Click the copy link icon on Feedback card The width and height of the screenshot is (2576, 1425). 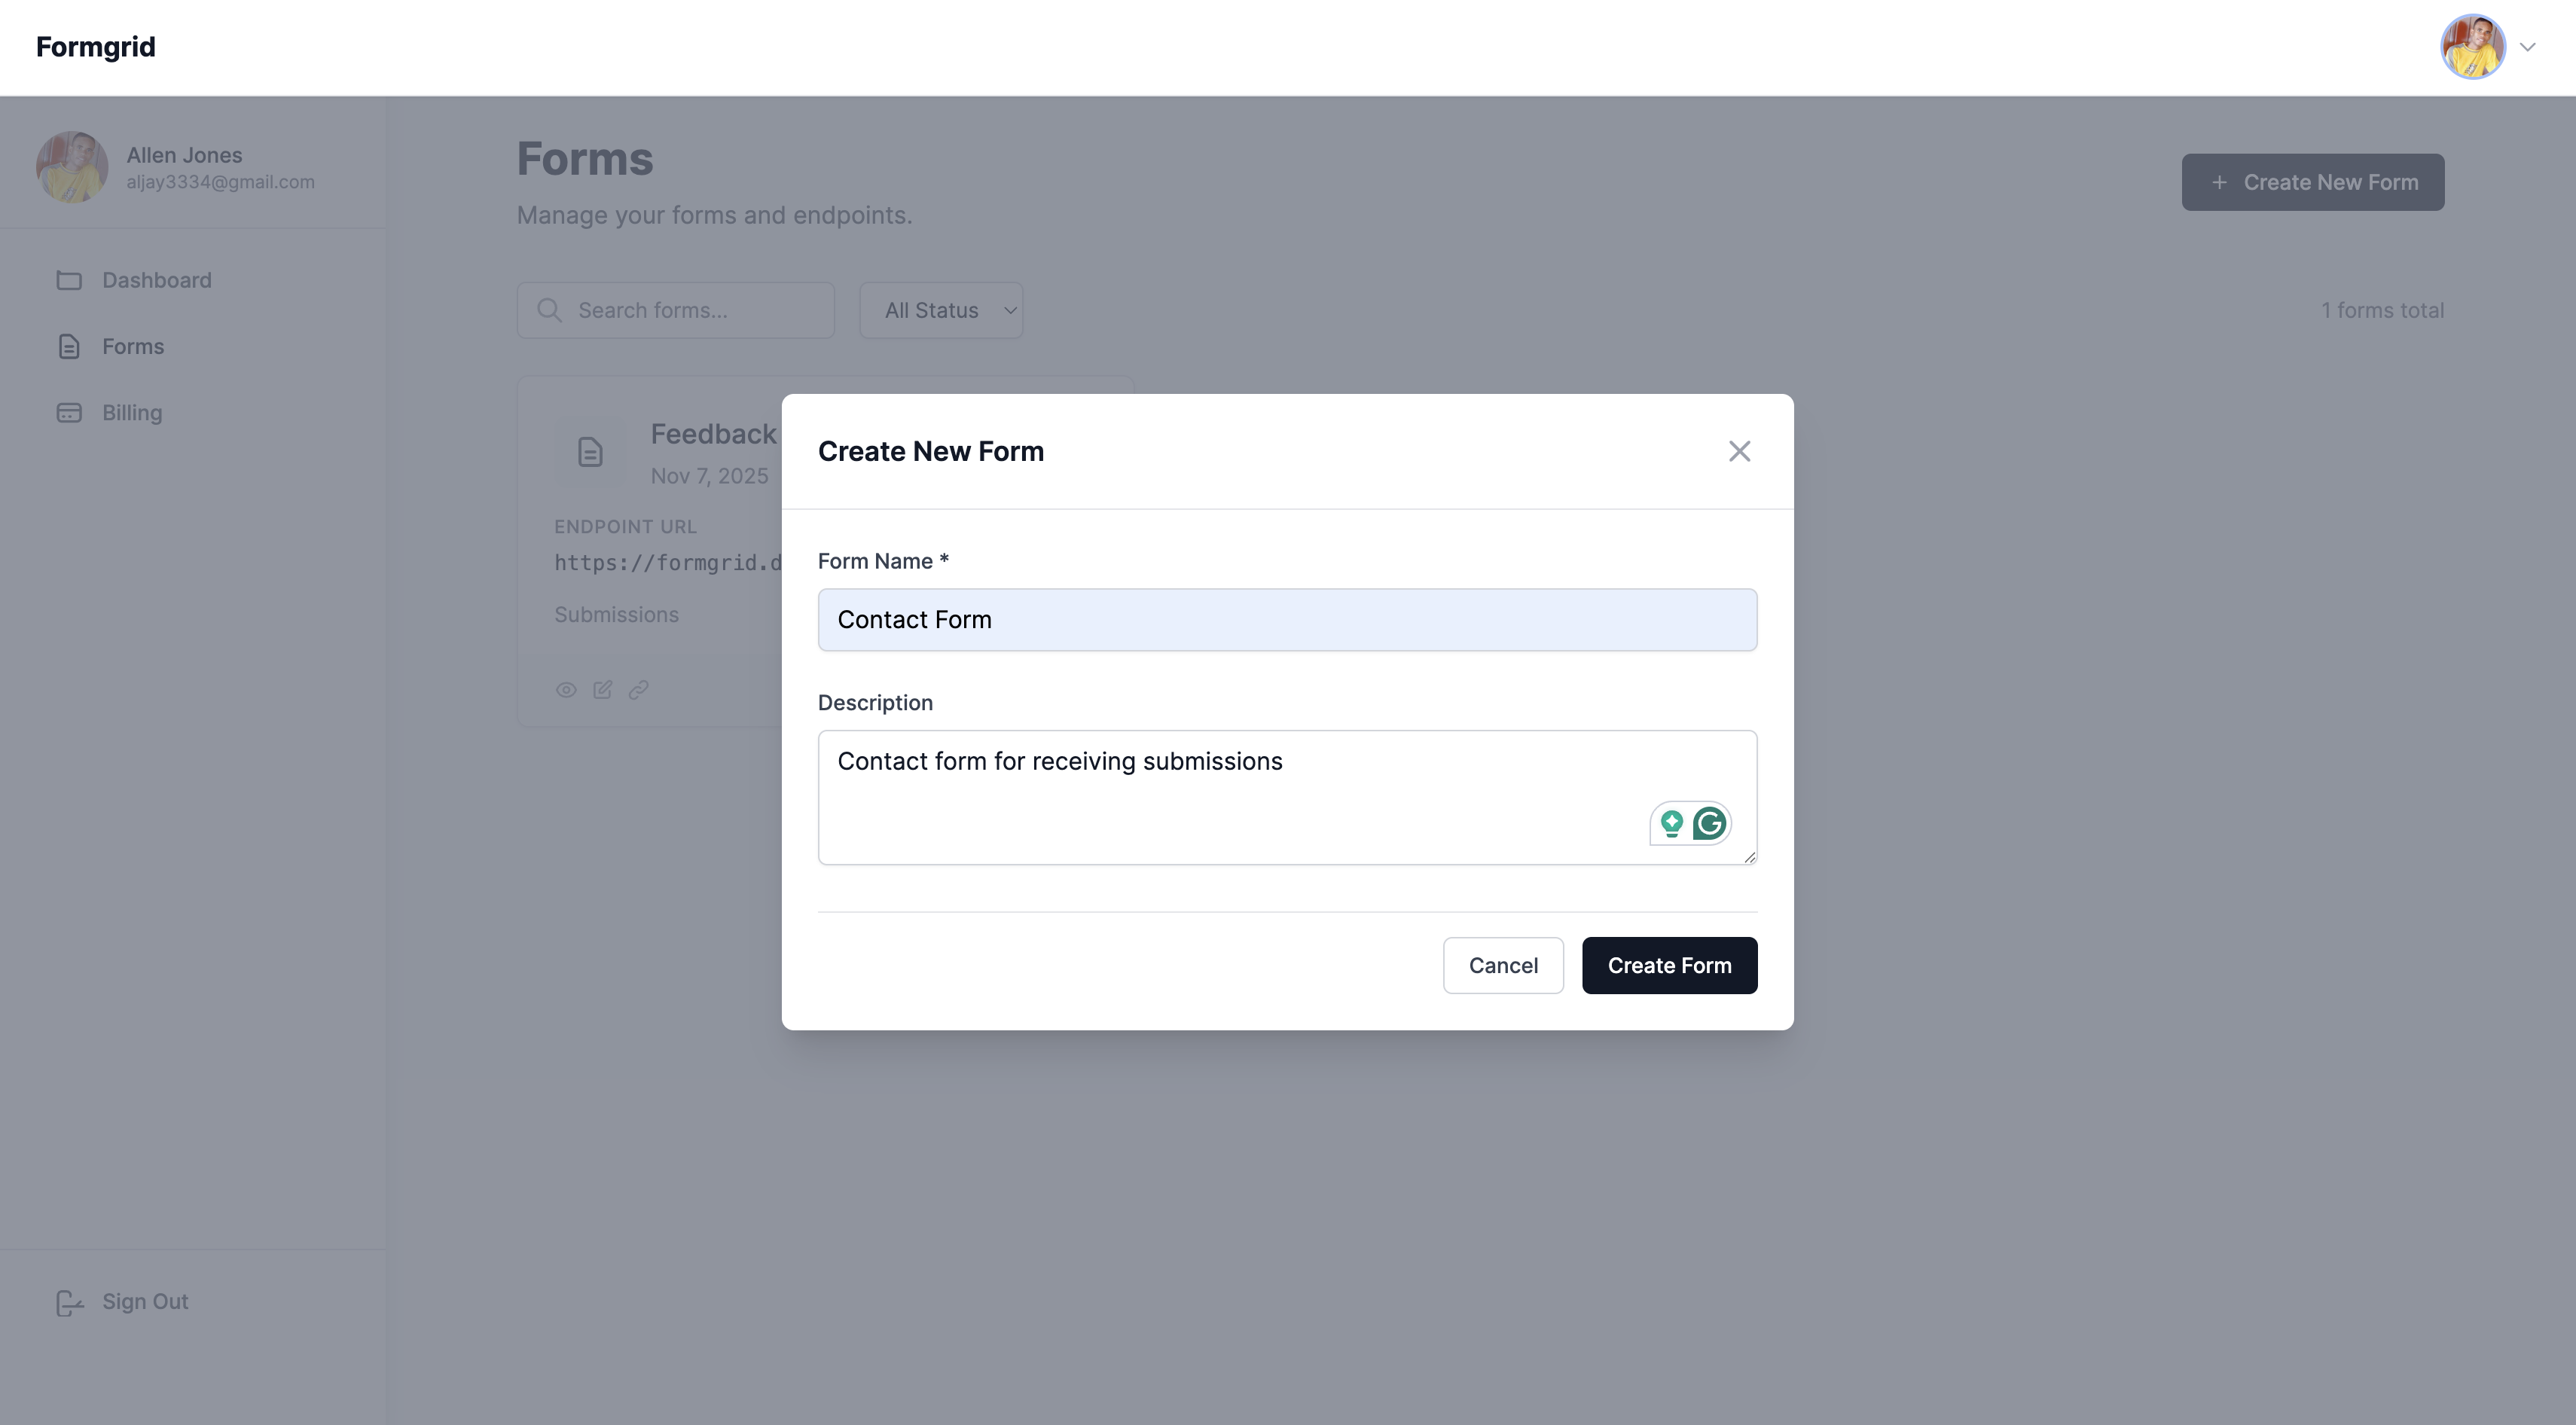click(x=638, y=689)
